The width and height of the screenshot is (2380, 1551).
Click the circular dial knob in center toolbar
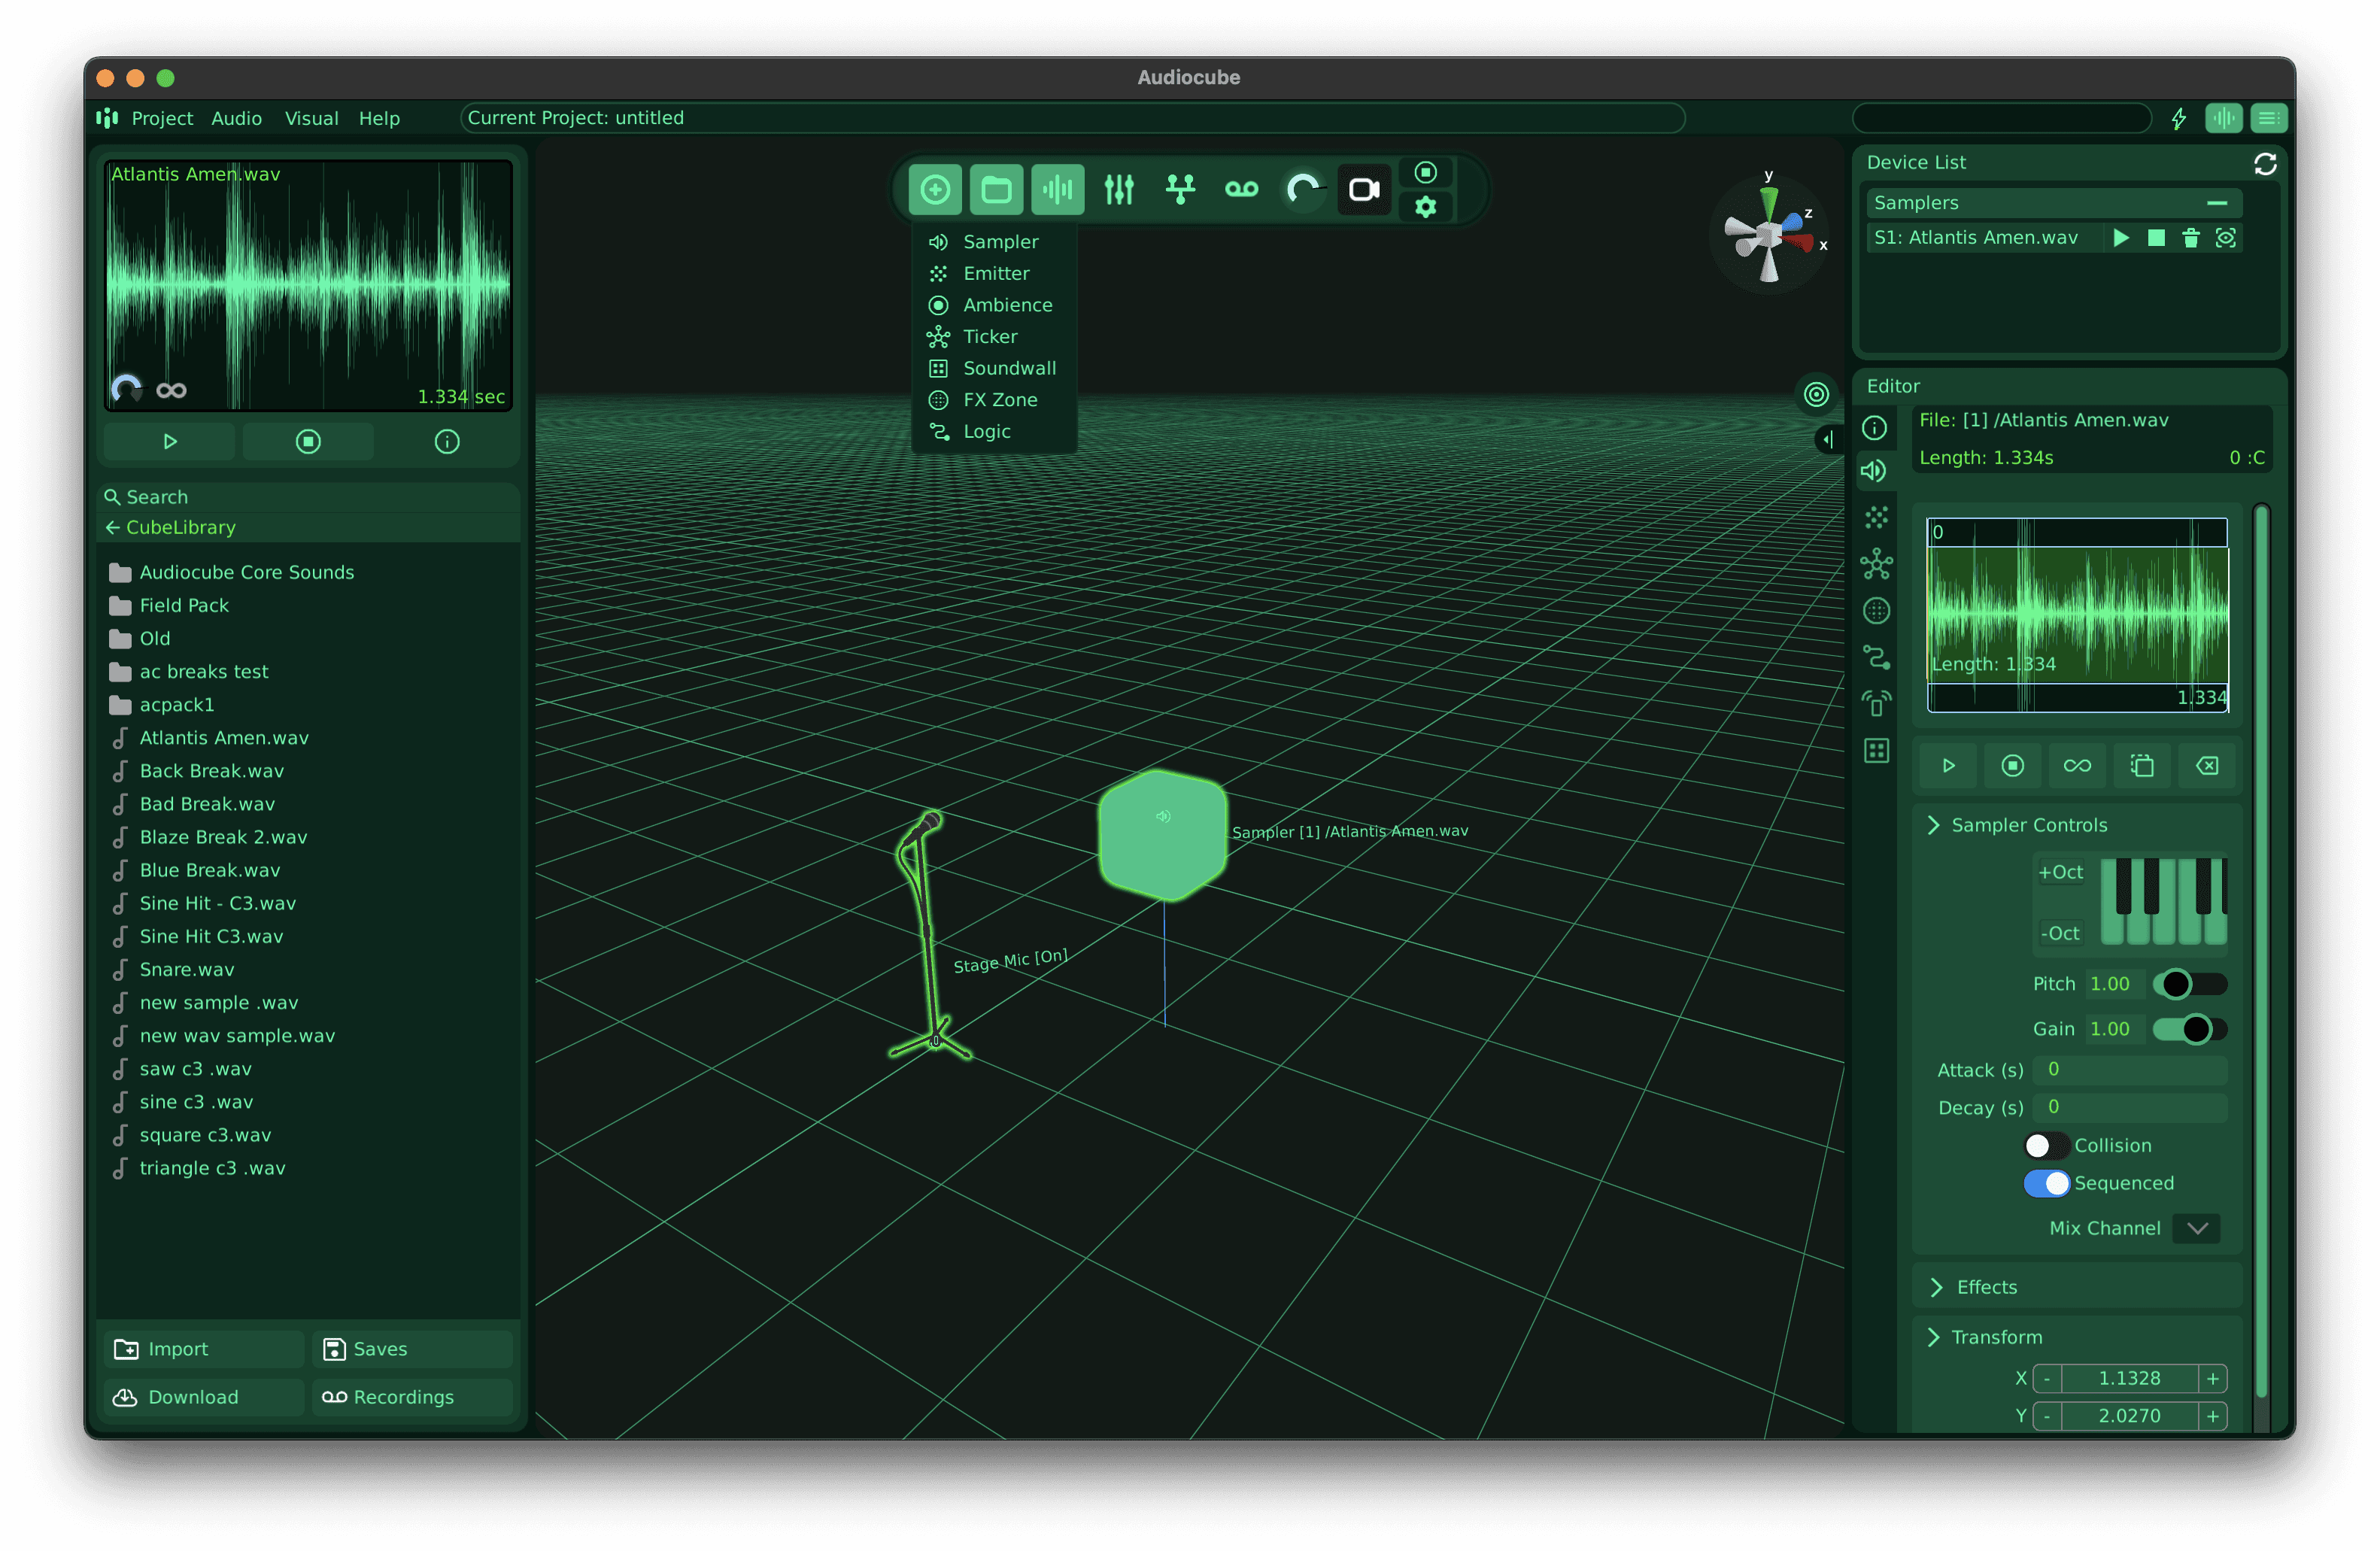point(1303,189)
